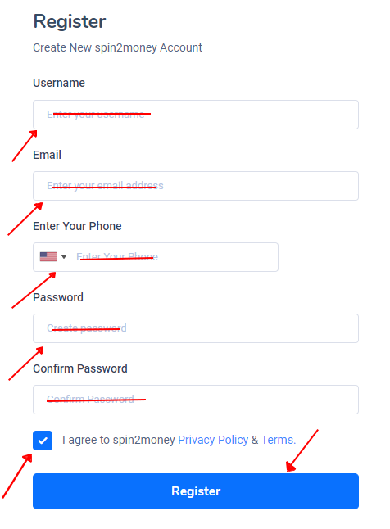
Task: Click the Register page heading
Action: pyautogui.click(x=69, y=21)
